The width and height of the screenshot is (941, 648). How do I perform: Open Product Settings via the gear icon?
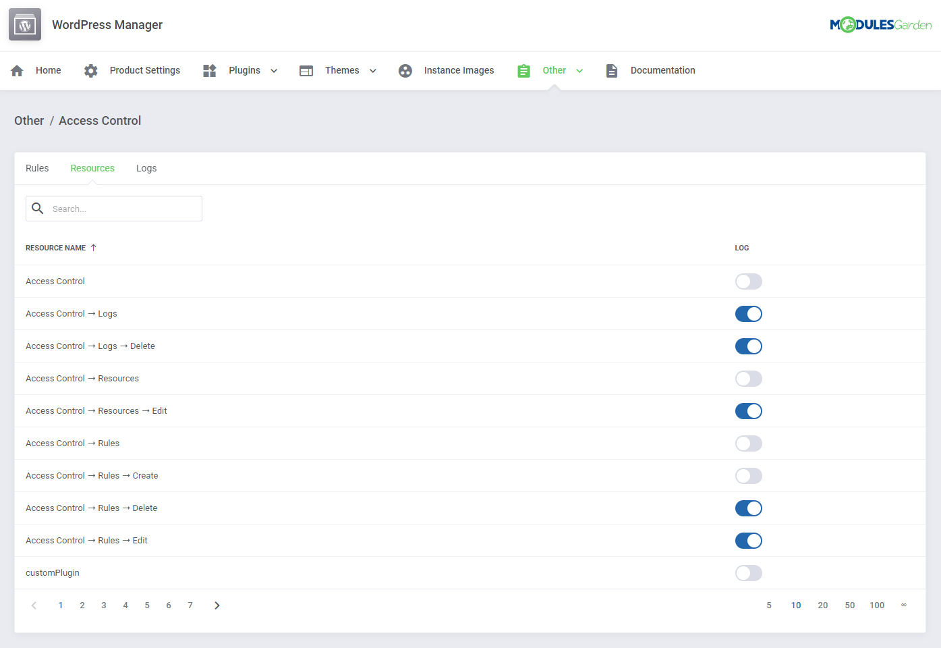(x=90, y=70)
